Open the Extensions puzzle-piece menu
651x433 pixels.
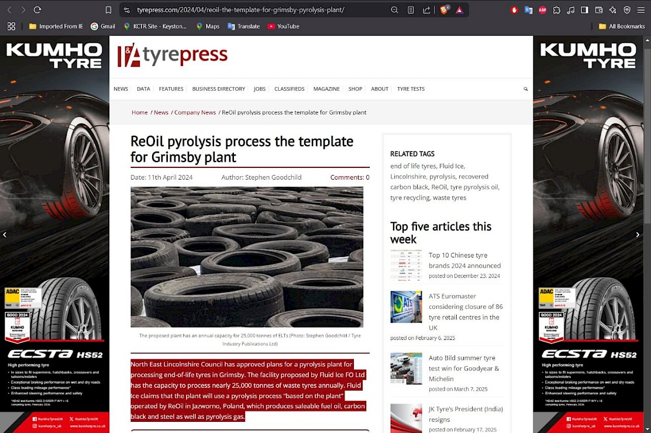tap(557, 10)
